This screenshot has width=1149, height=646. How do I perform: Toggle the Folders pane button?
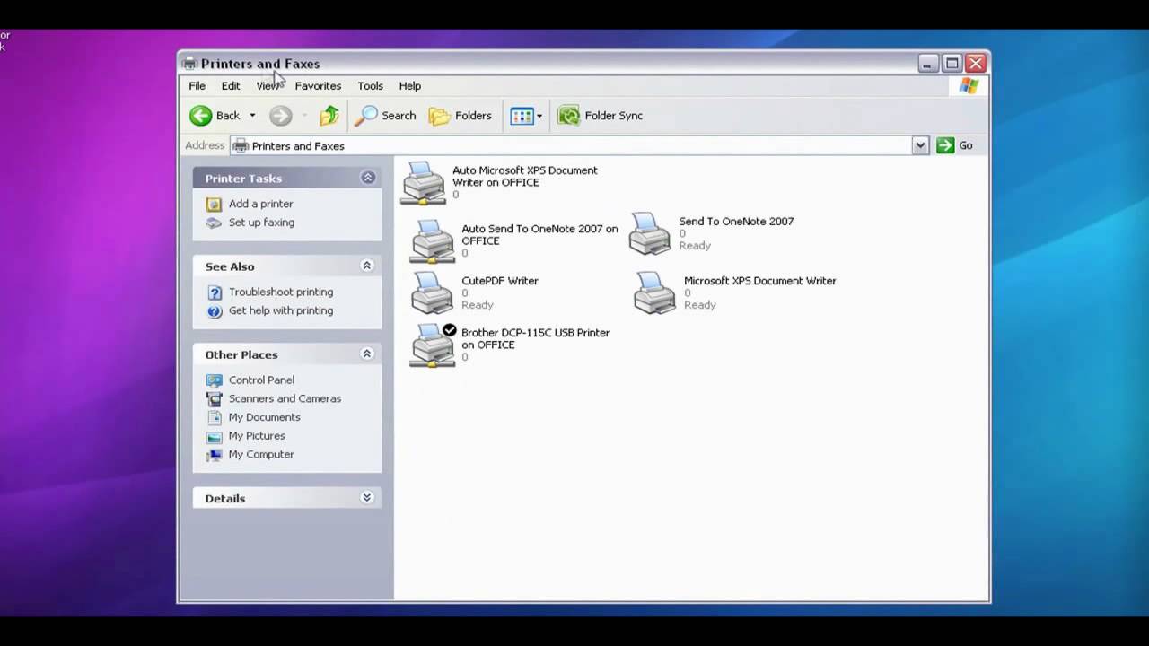pos(460,115)
